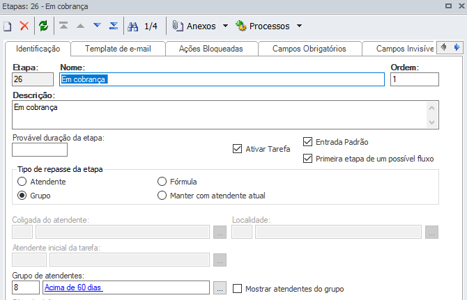Create a new record with the blank page icon
The image size is (467, 300).
click(8, 26)
